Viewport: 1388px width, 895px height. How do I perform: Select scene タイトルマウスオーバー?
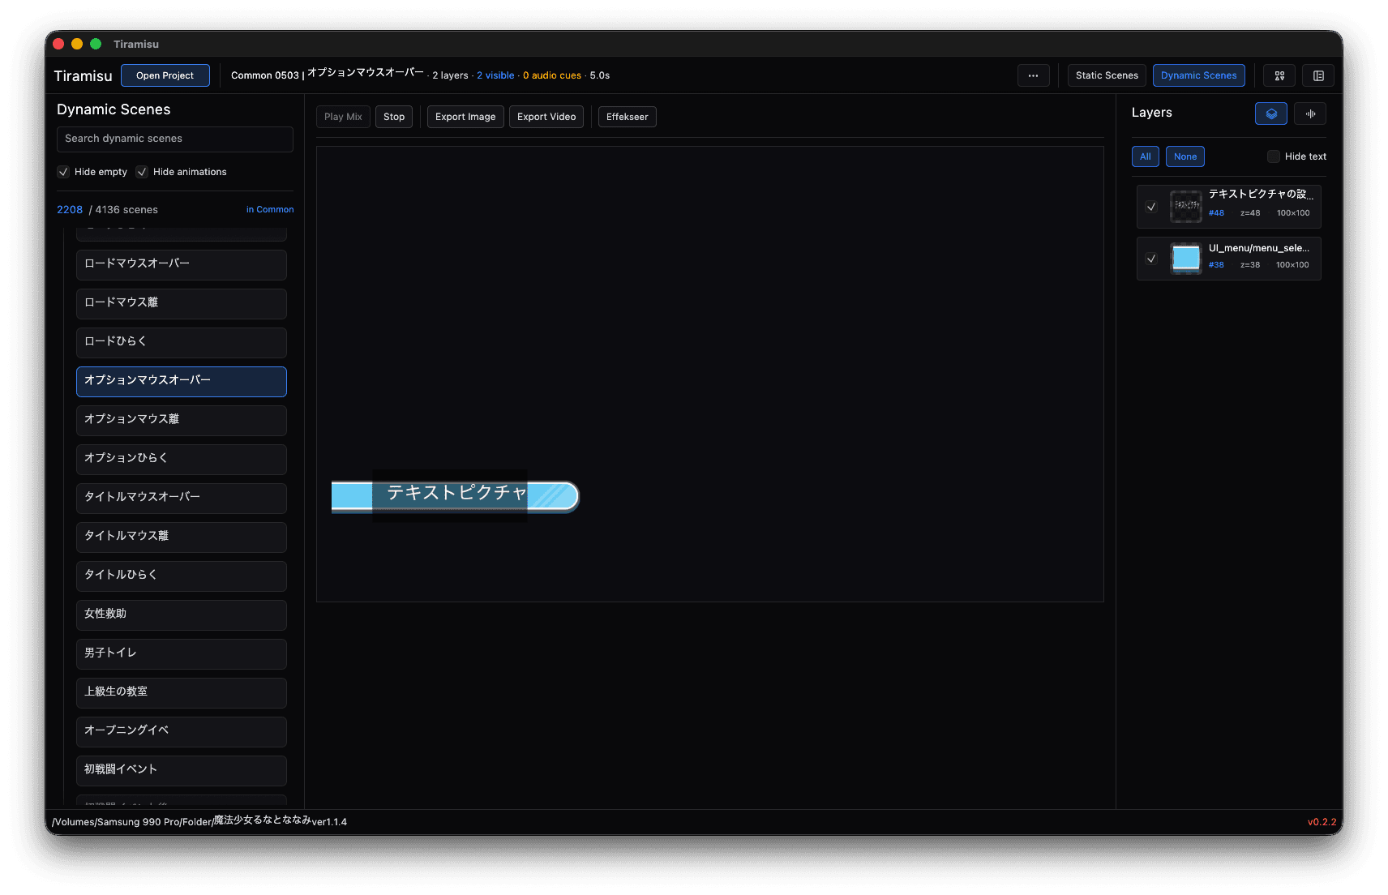[182, 499]
